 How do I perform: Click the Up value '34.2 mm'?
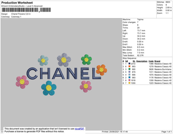(x=141, y=36)
